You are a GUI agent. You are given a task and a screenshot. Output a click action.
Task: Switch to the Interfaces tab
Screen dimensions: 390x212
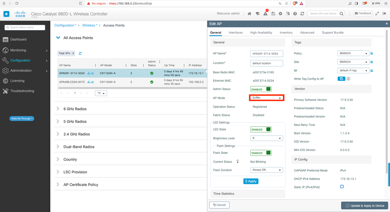[x=235, y=32]
